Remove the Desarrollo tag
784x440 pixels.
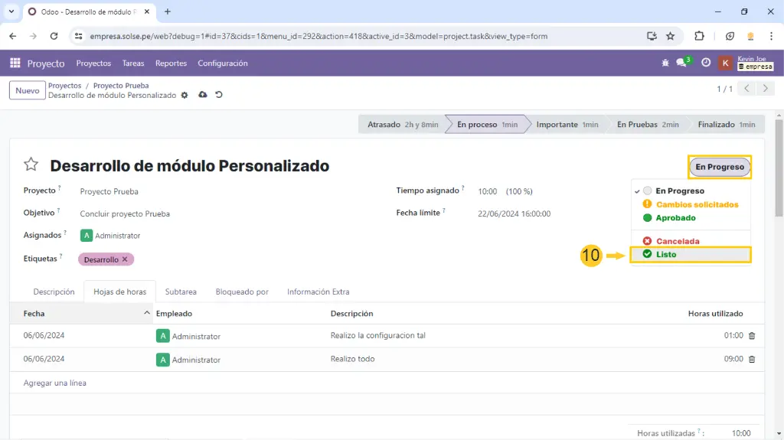tap(125, 259)
